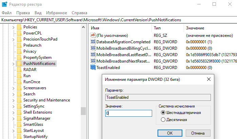This screenshot has width=237, height=139.
Task: Open the Файл menu
Action: [x=7, y=13]
